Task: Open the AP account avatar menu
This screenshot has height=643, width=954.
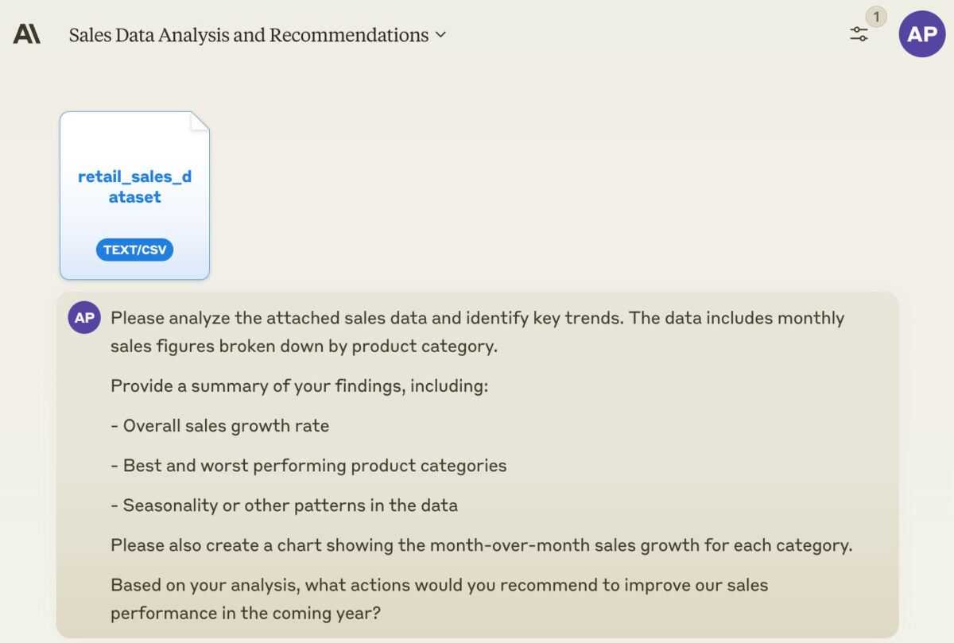Action: [921, 33]
